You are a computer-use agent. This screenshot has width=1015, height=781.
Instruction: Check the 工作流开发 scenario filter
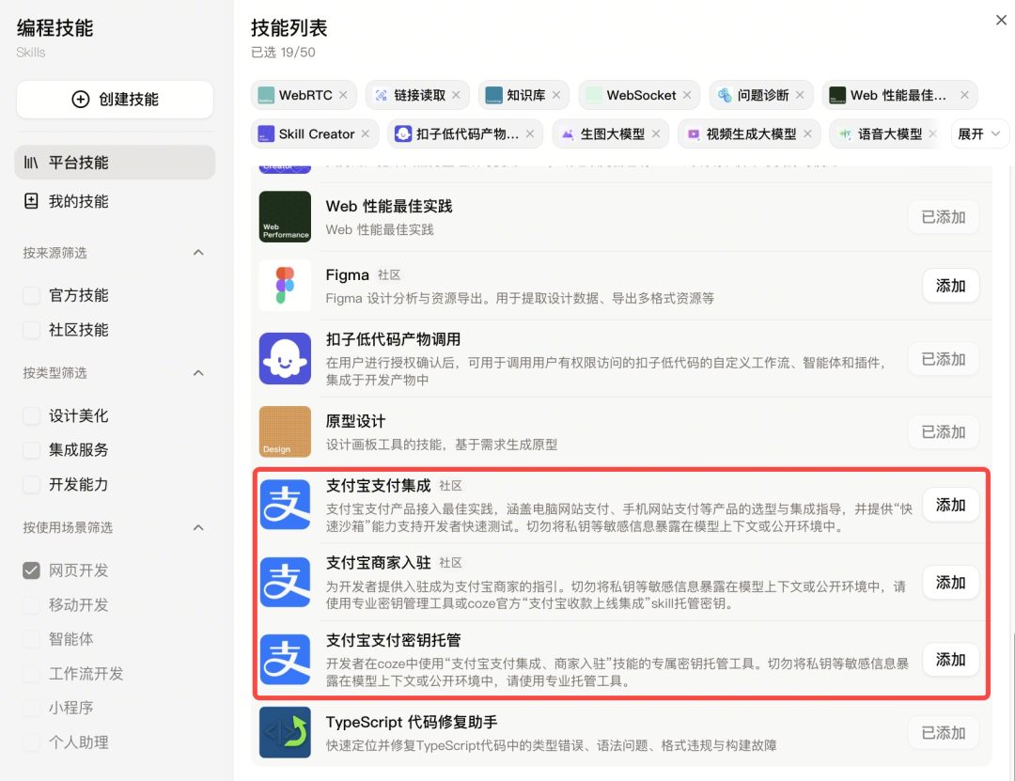click(x=31, y=674)
